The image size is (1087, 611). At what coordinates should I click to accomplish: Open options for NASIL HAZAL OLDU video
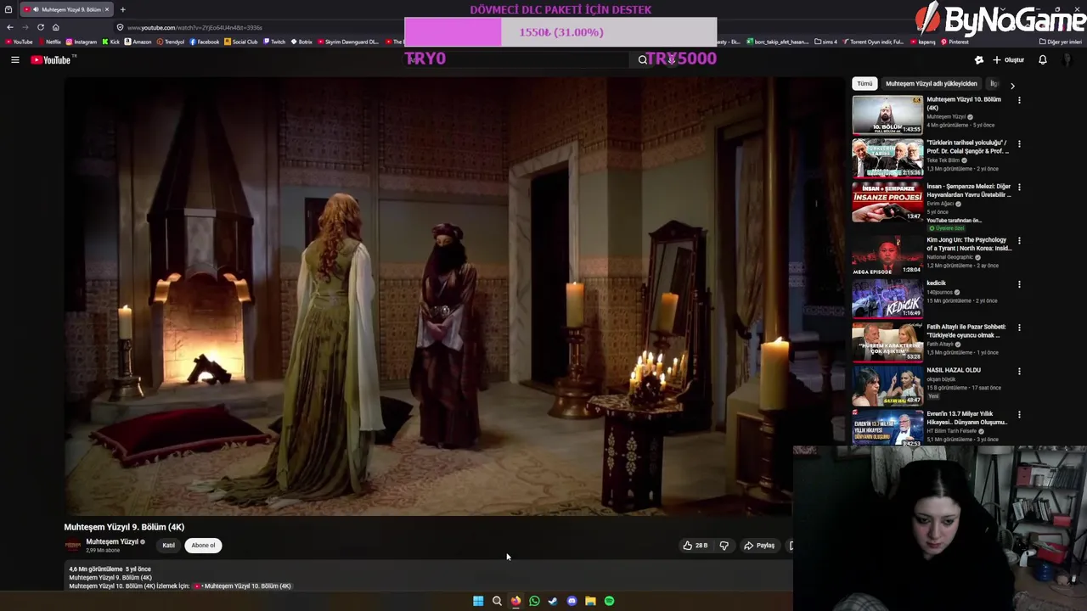pyautogui.click(x=1019, y=372)
